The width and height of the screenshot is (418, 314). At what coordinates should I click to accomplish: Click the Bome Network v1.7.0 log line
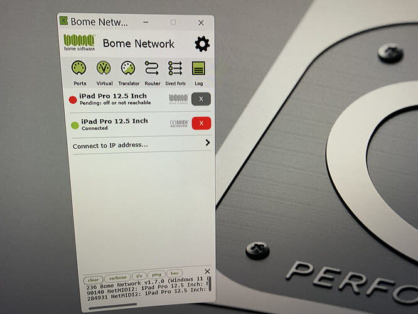click(x=147, y=283)
